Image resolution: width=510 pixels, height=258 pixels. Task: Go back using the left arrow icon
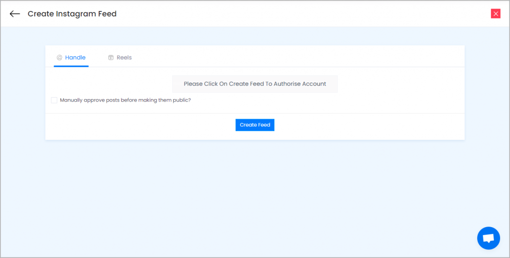pos(14,13)
